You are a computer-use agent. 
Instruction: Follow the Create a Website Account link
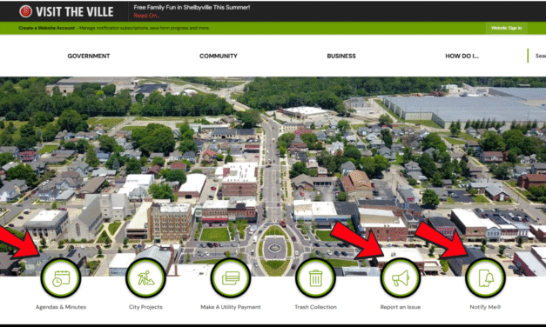tap(47, 28)
